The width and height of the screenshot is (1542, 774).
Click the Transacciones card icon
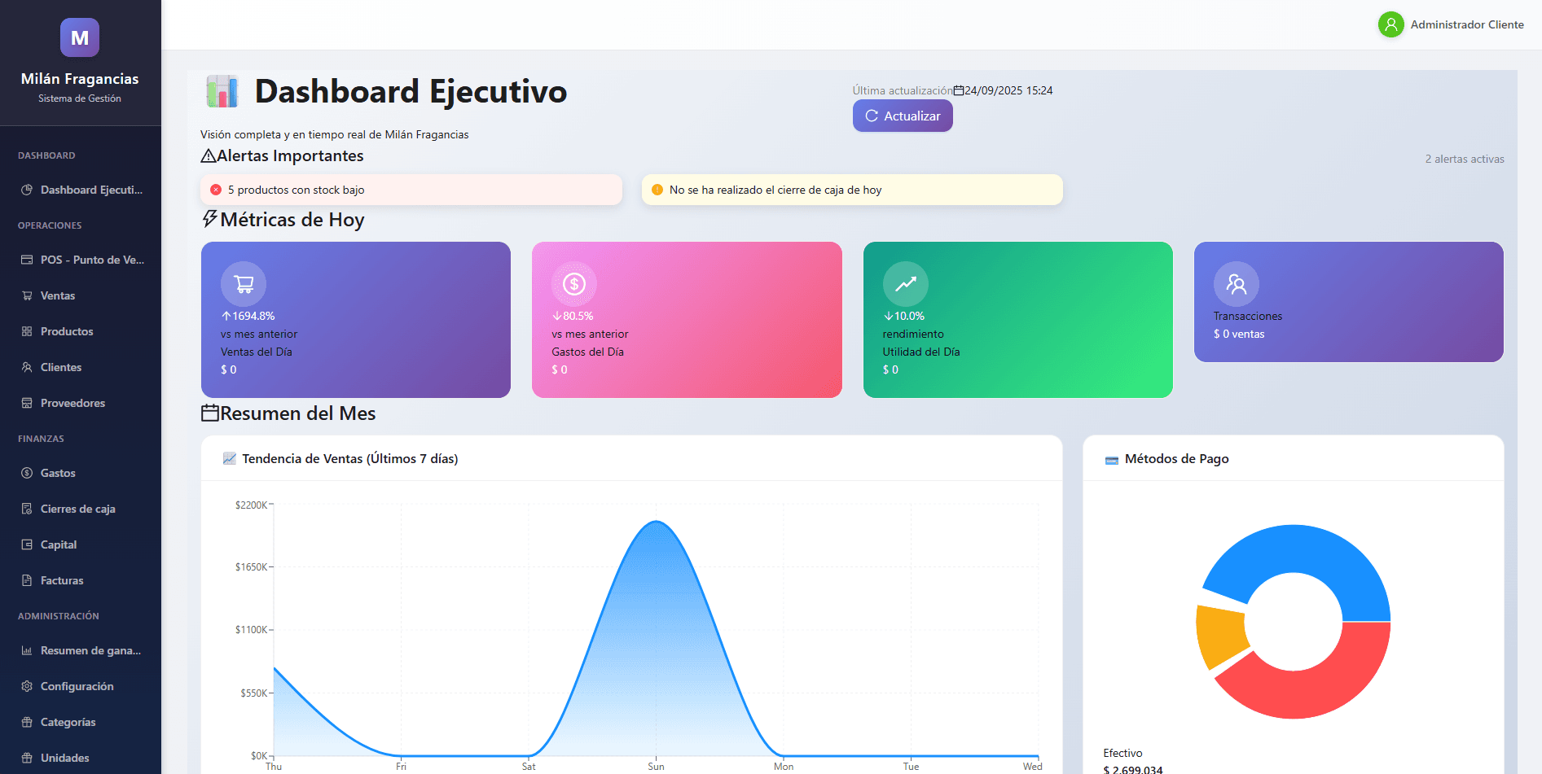(1237, 283)
